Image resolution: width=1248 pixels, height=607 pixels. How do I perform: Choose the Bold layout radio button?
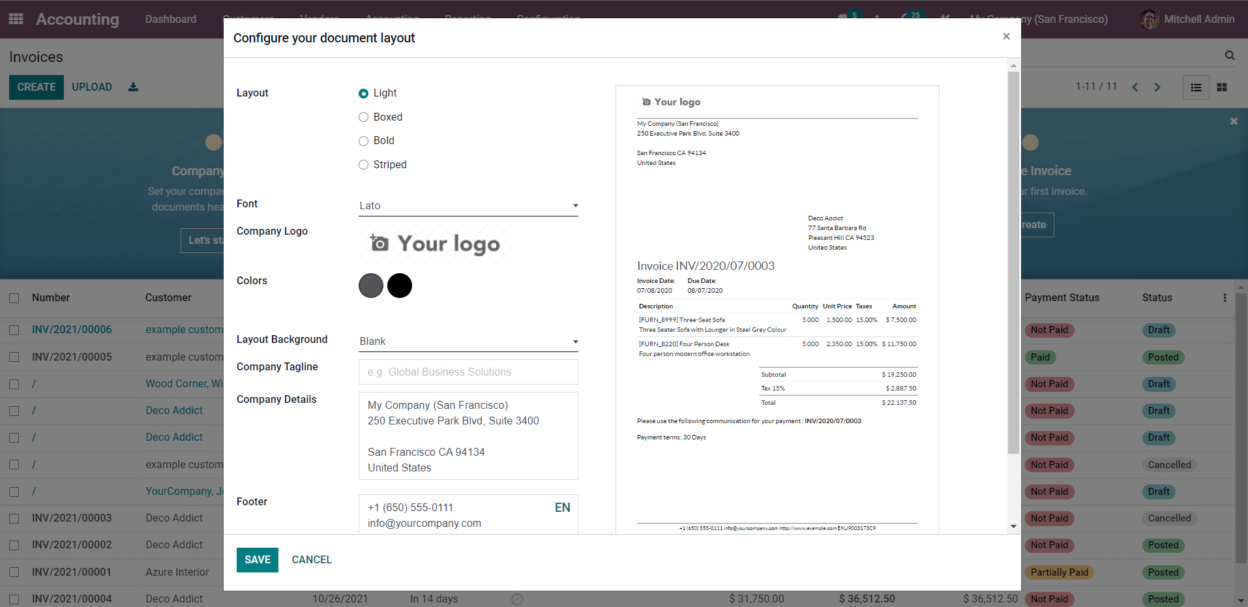click(x=364, y=141)
